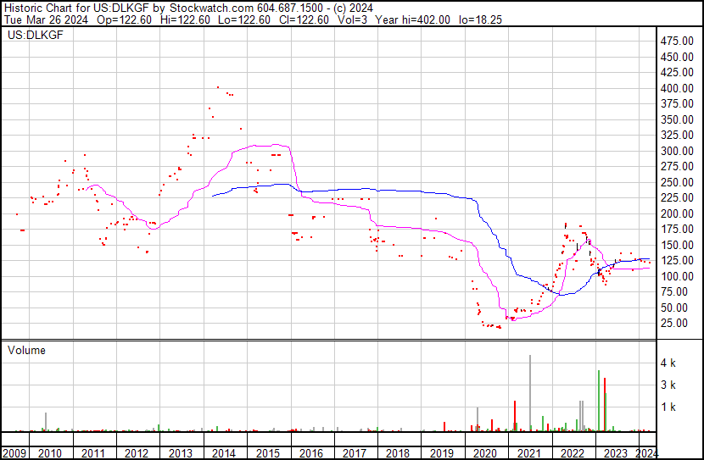Select the 2009 year on time axis
The height and width of the screenshot is (460, 704).
(14, 452)
